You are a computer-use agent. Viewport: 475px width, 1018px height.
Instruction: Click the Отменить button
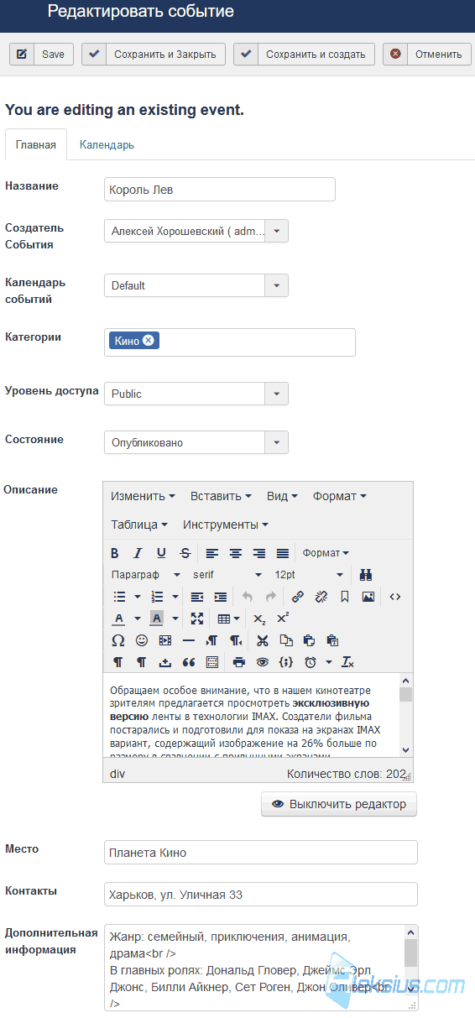coord(426,54)
